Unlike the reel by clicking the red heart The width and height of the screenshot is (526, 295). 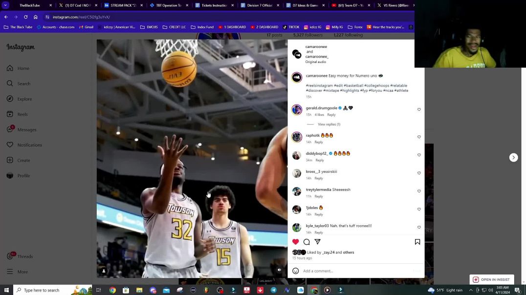point(295,242)
